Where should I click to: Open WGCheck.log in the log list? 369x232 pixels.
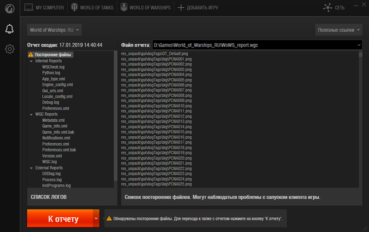point(53,67)
